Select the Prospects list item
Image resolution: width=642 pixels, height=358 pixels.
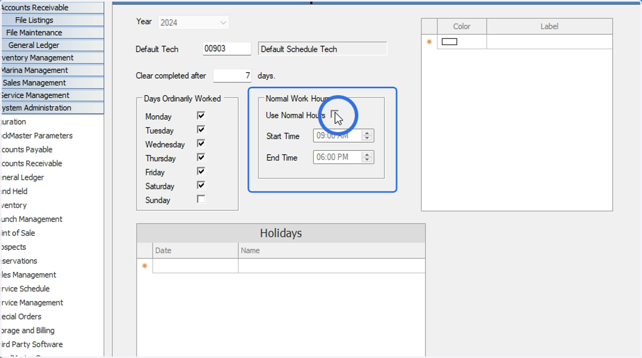13,247
